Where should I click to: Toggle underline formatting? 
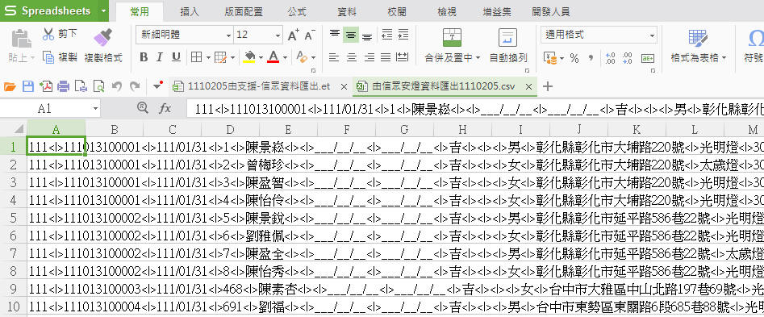[176, 57]
